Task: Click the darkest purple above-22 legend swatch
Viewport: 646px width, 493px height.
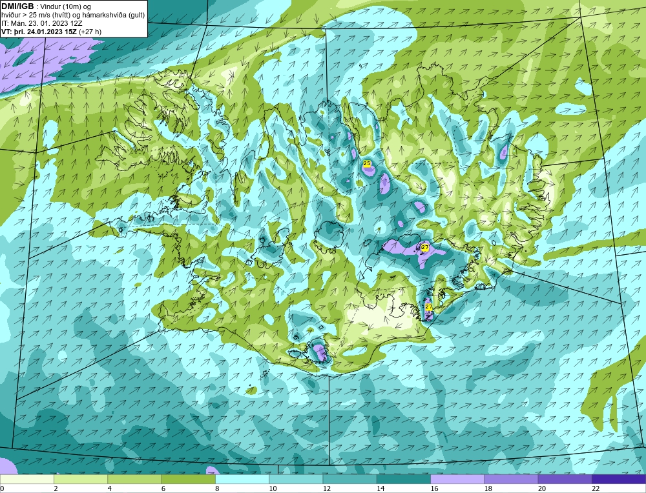Action: click(619, 479)
